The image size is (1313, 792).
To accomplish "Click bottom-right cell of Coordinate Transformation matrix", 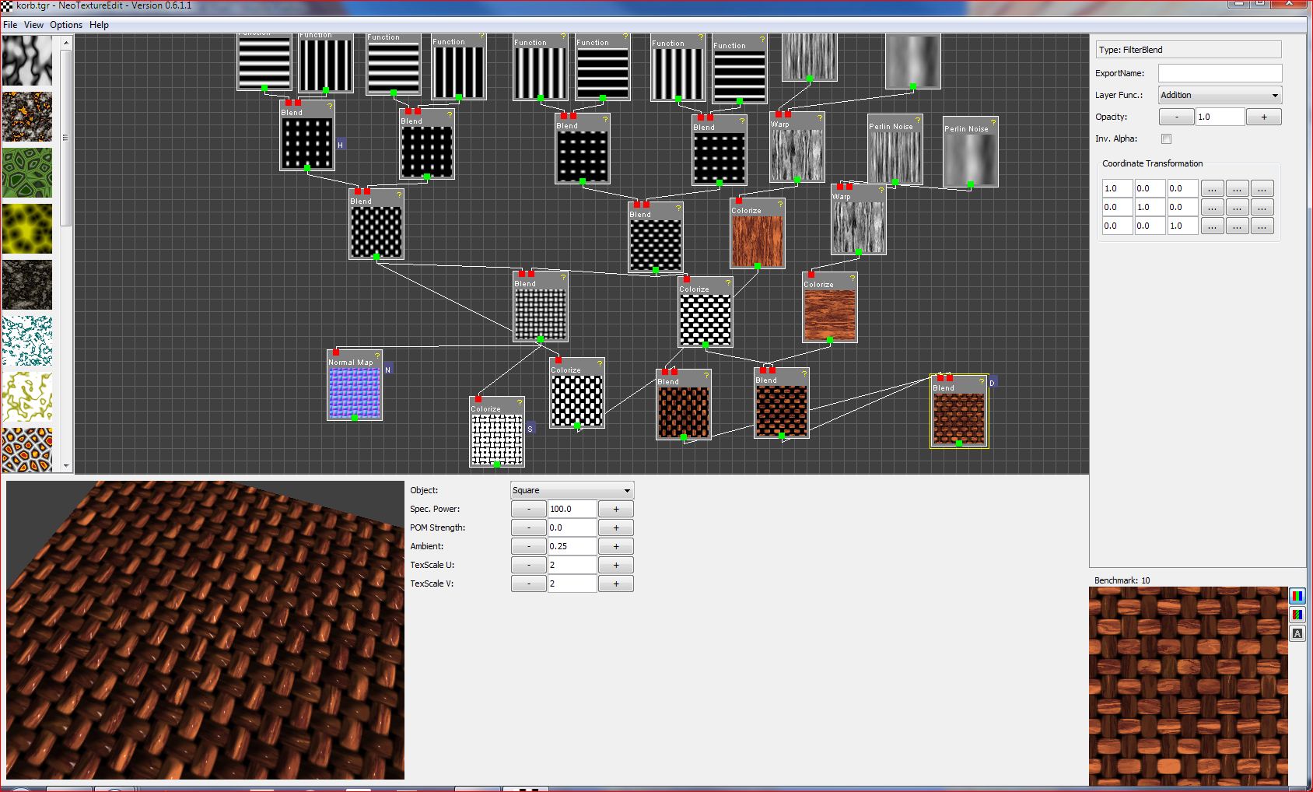I will [1182, 226].
